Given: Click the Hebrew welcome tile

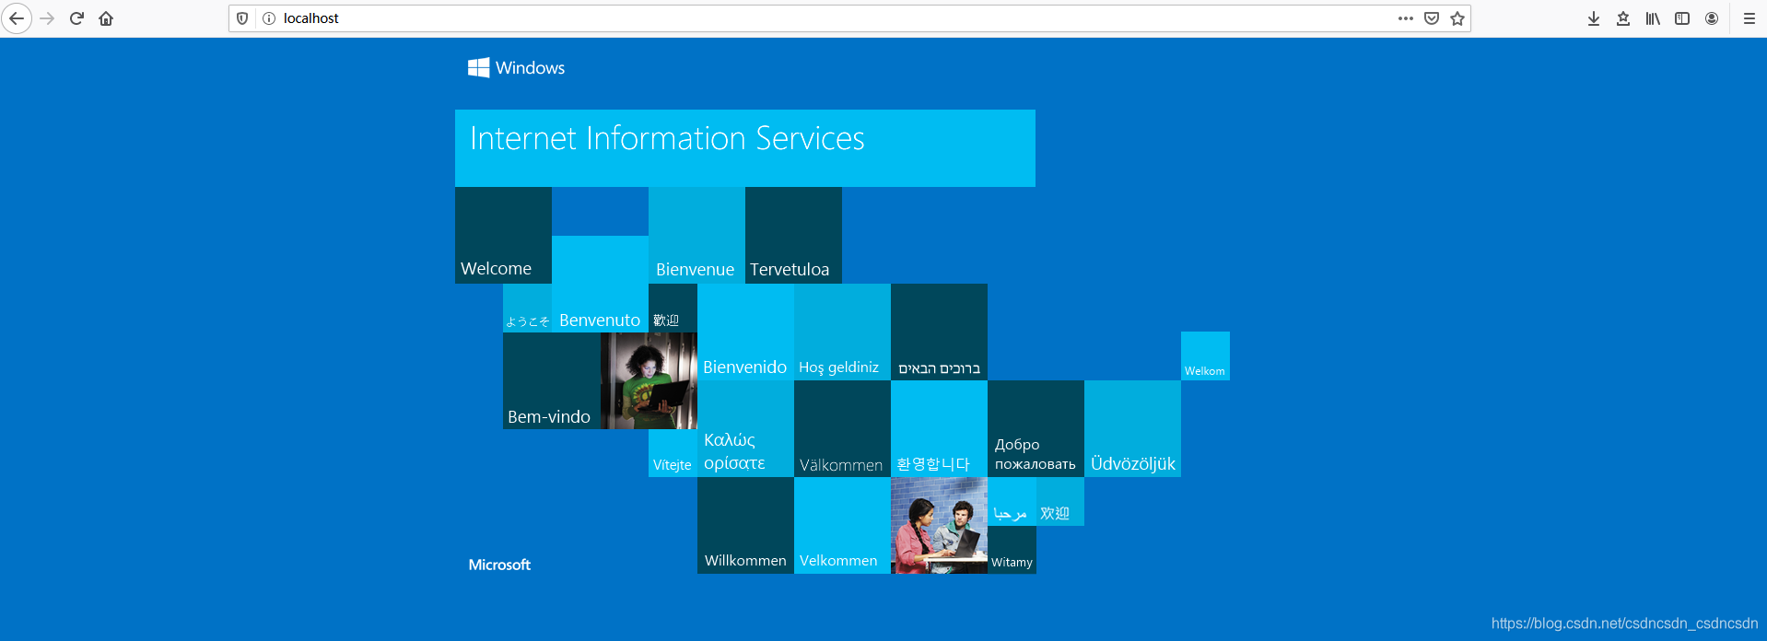Looking at the screenshot, I should pos(939,332).
